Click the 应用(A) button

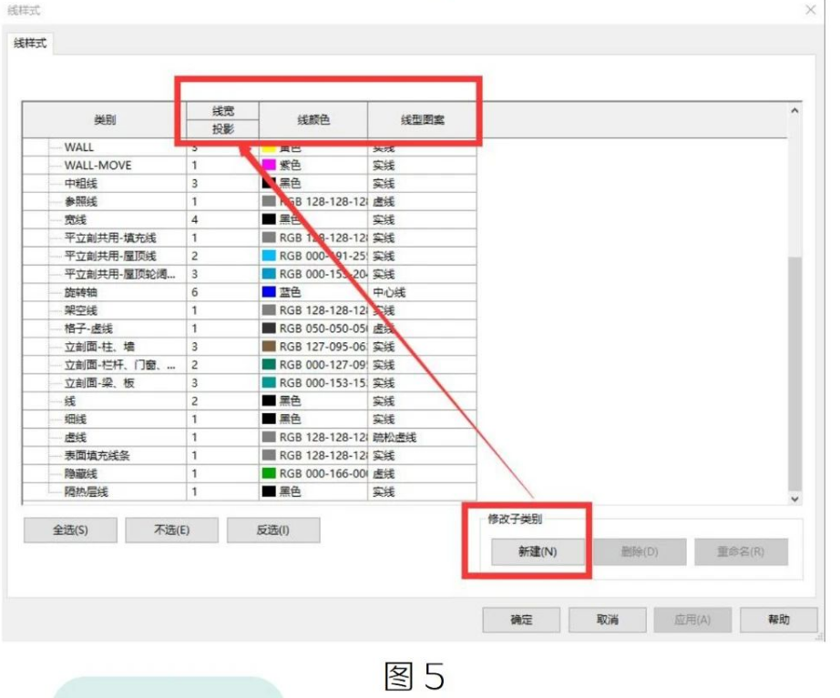[x=692, y=620]
